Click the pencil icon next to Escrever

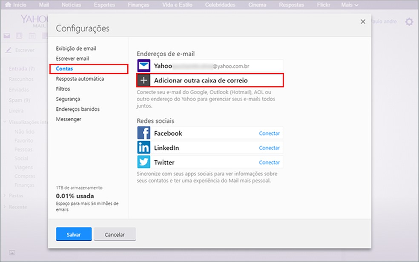click(9, 50)
